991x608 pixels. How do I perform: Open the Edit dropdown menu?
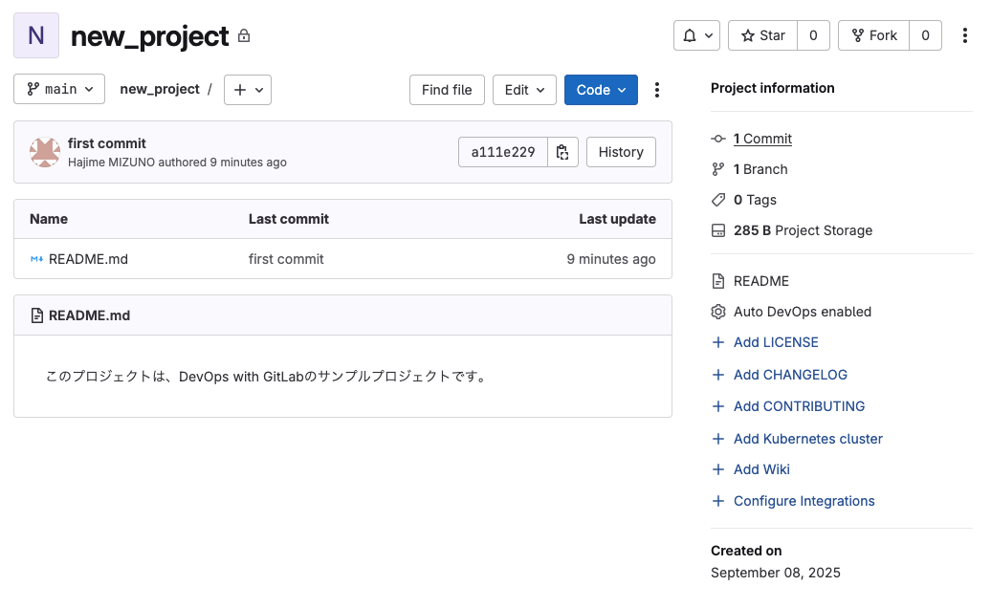click(524, 90)
